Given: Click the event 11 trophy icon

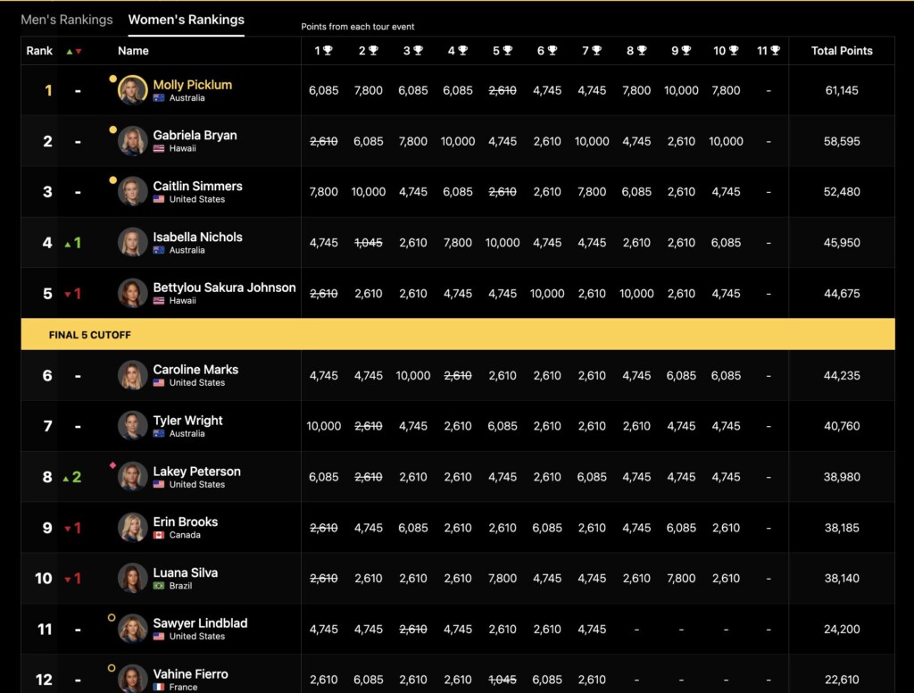Looking at the screenshot, I should coord(776,51).
